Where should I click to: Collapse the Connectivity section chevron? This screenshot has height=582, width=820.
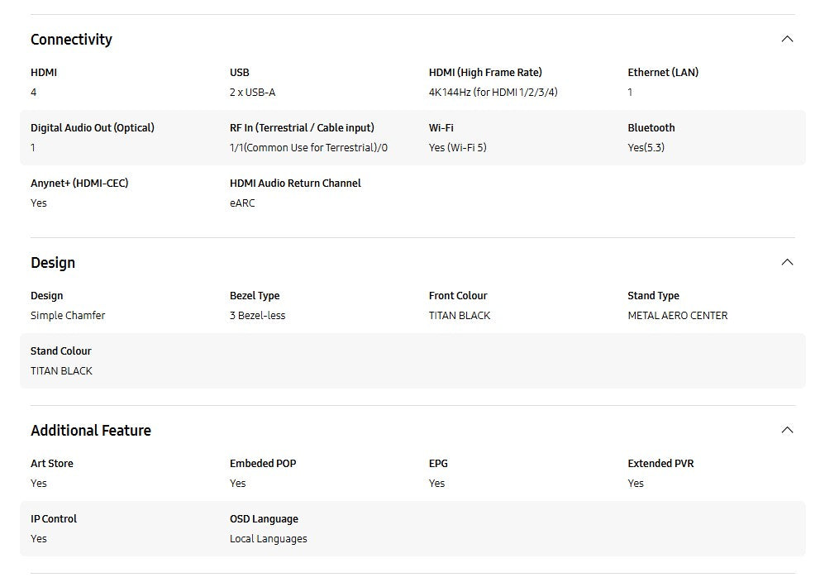click(787, 39)
